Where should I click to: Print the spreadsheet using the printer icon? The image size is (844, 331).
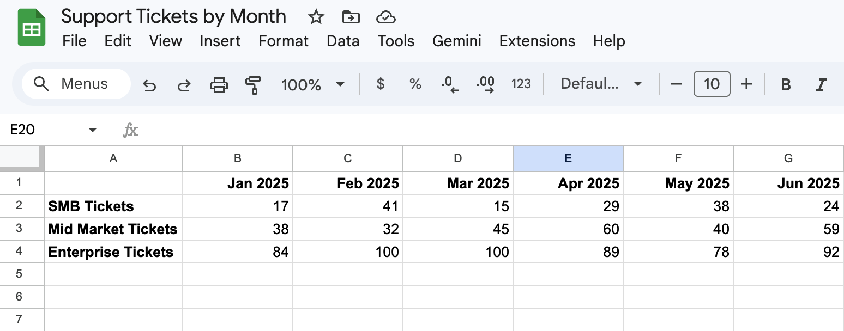(x=219, y=84)
